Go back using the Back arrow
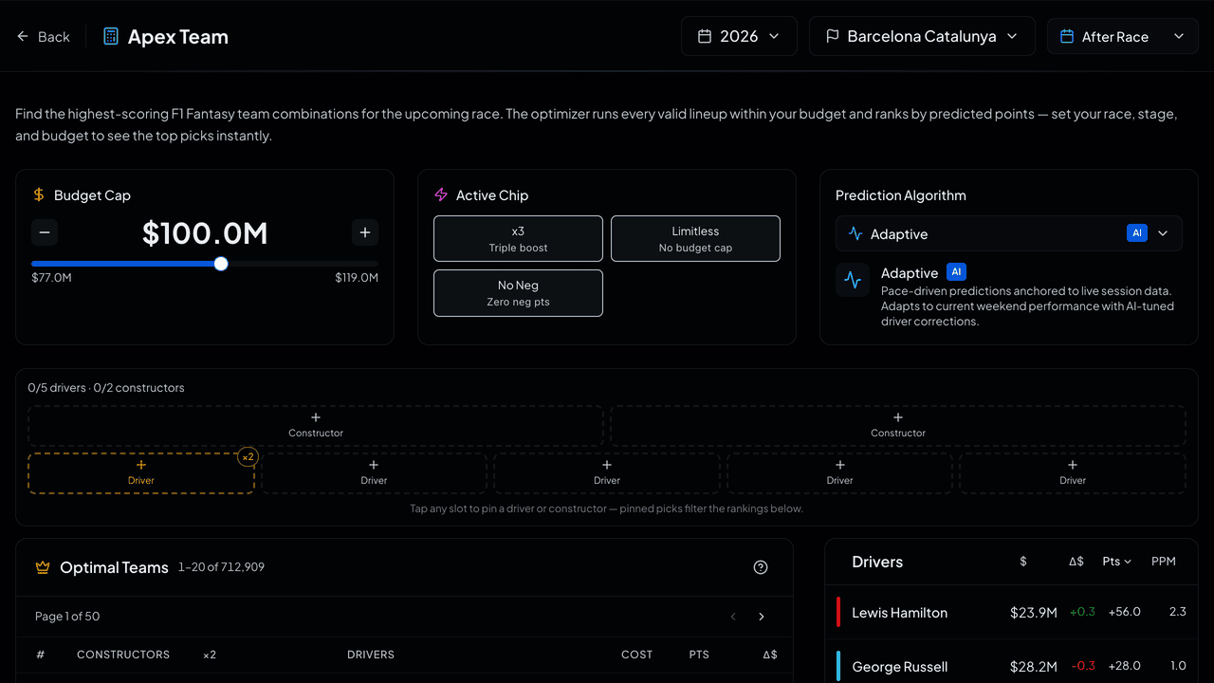Screen dimensions: 1214x683 (43, 37)
